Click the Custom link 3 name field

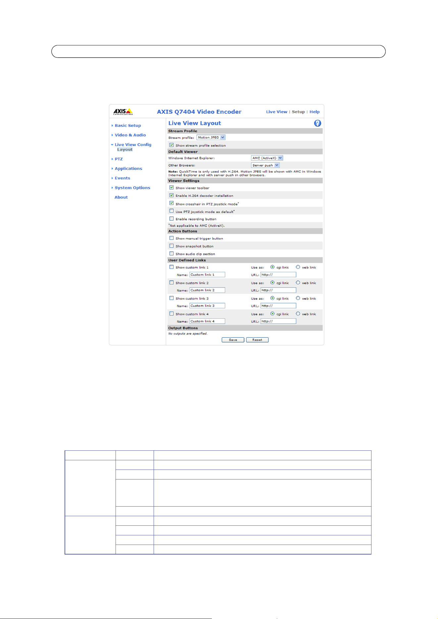(x=207, y=306)
